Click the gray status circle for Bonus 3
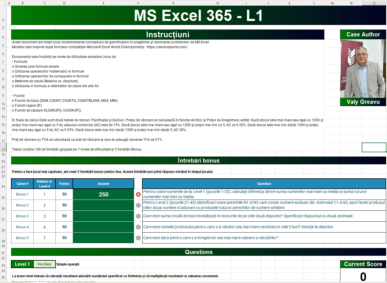This screenshot has height=283, width=387. click(138, 216)
